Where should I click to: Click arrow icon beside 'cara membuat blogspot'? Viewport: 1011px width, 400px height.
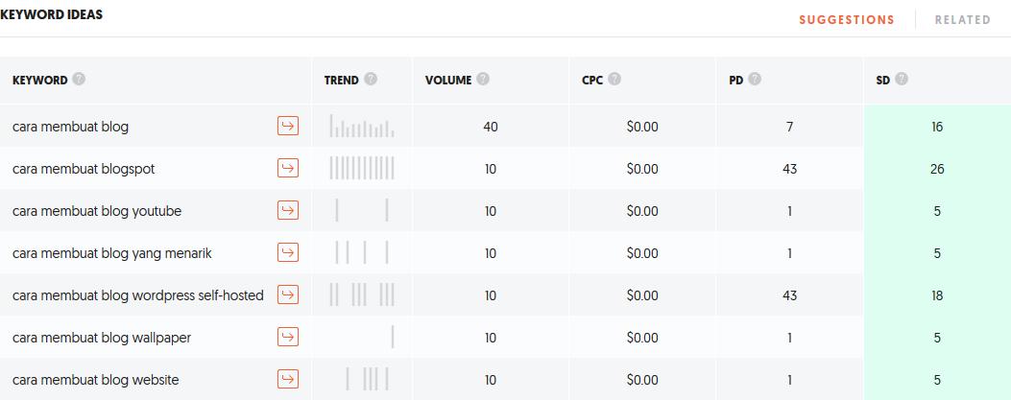click(x=288, y=168)
